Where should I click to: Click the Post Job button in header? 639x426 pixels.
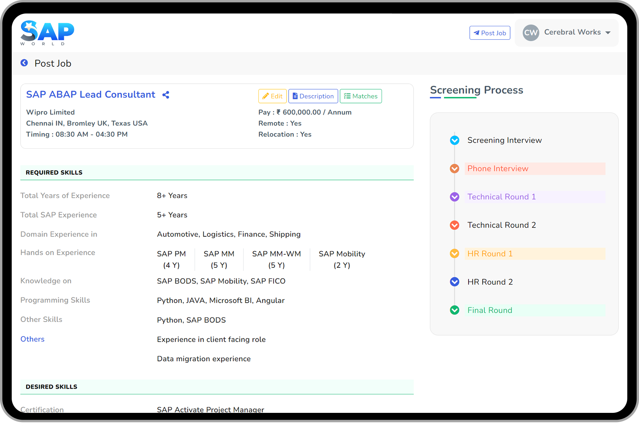(490, 33)
